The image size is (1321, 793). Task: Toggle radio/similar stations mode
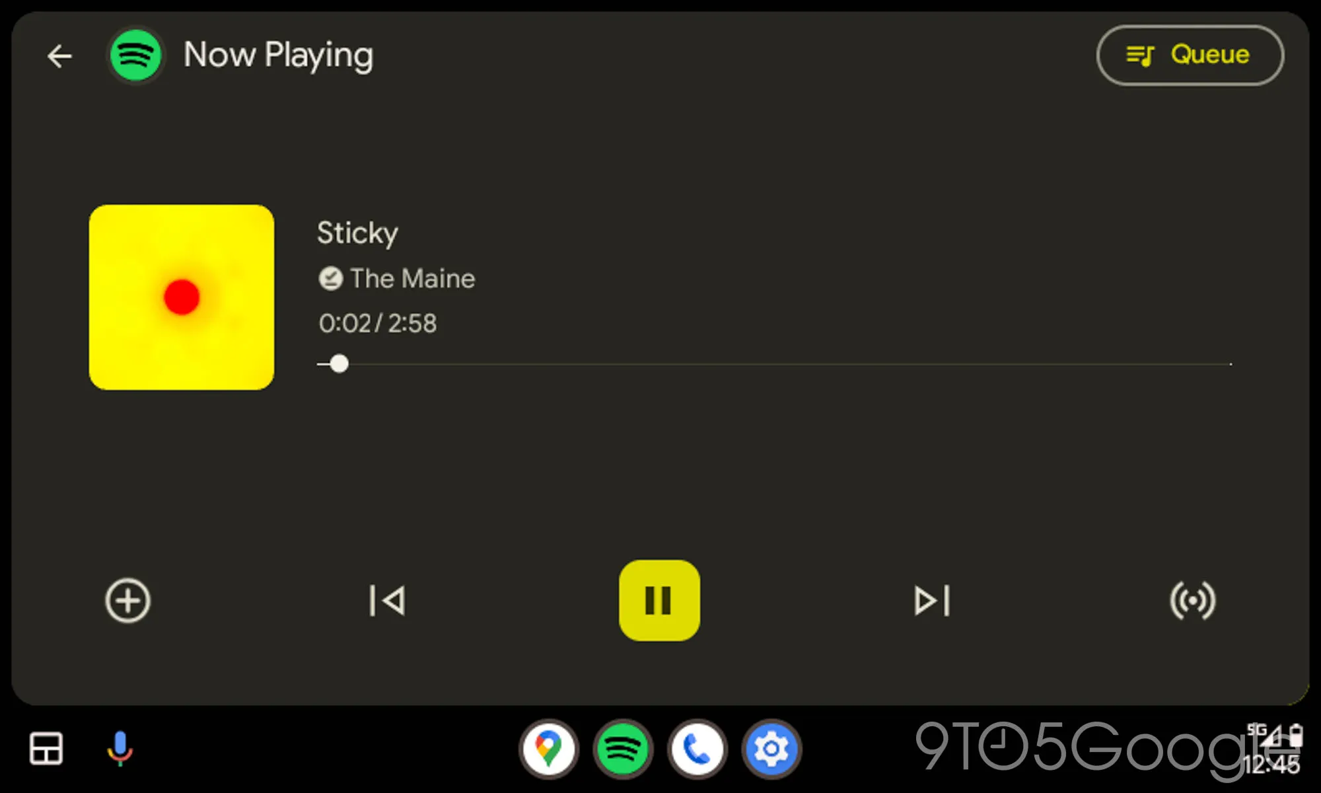[x=1192, y=601]
